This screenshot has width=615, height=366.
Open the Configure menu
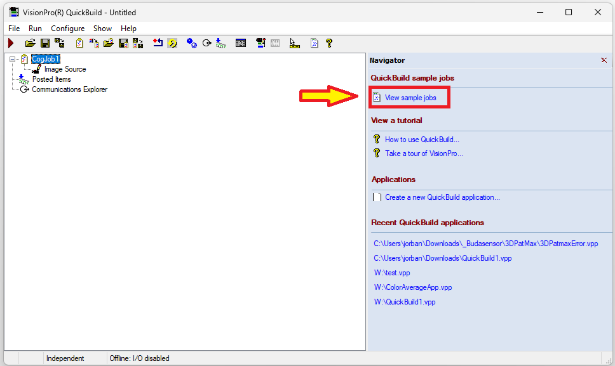coord(67,29)
